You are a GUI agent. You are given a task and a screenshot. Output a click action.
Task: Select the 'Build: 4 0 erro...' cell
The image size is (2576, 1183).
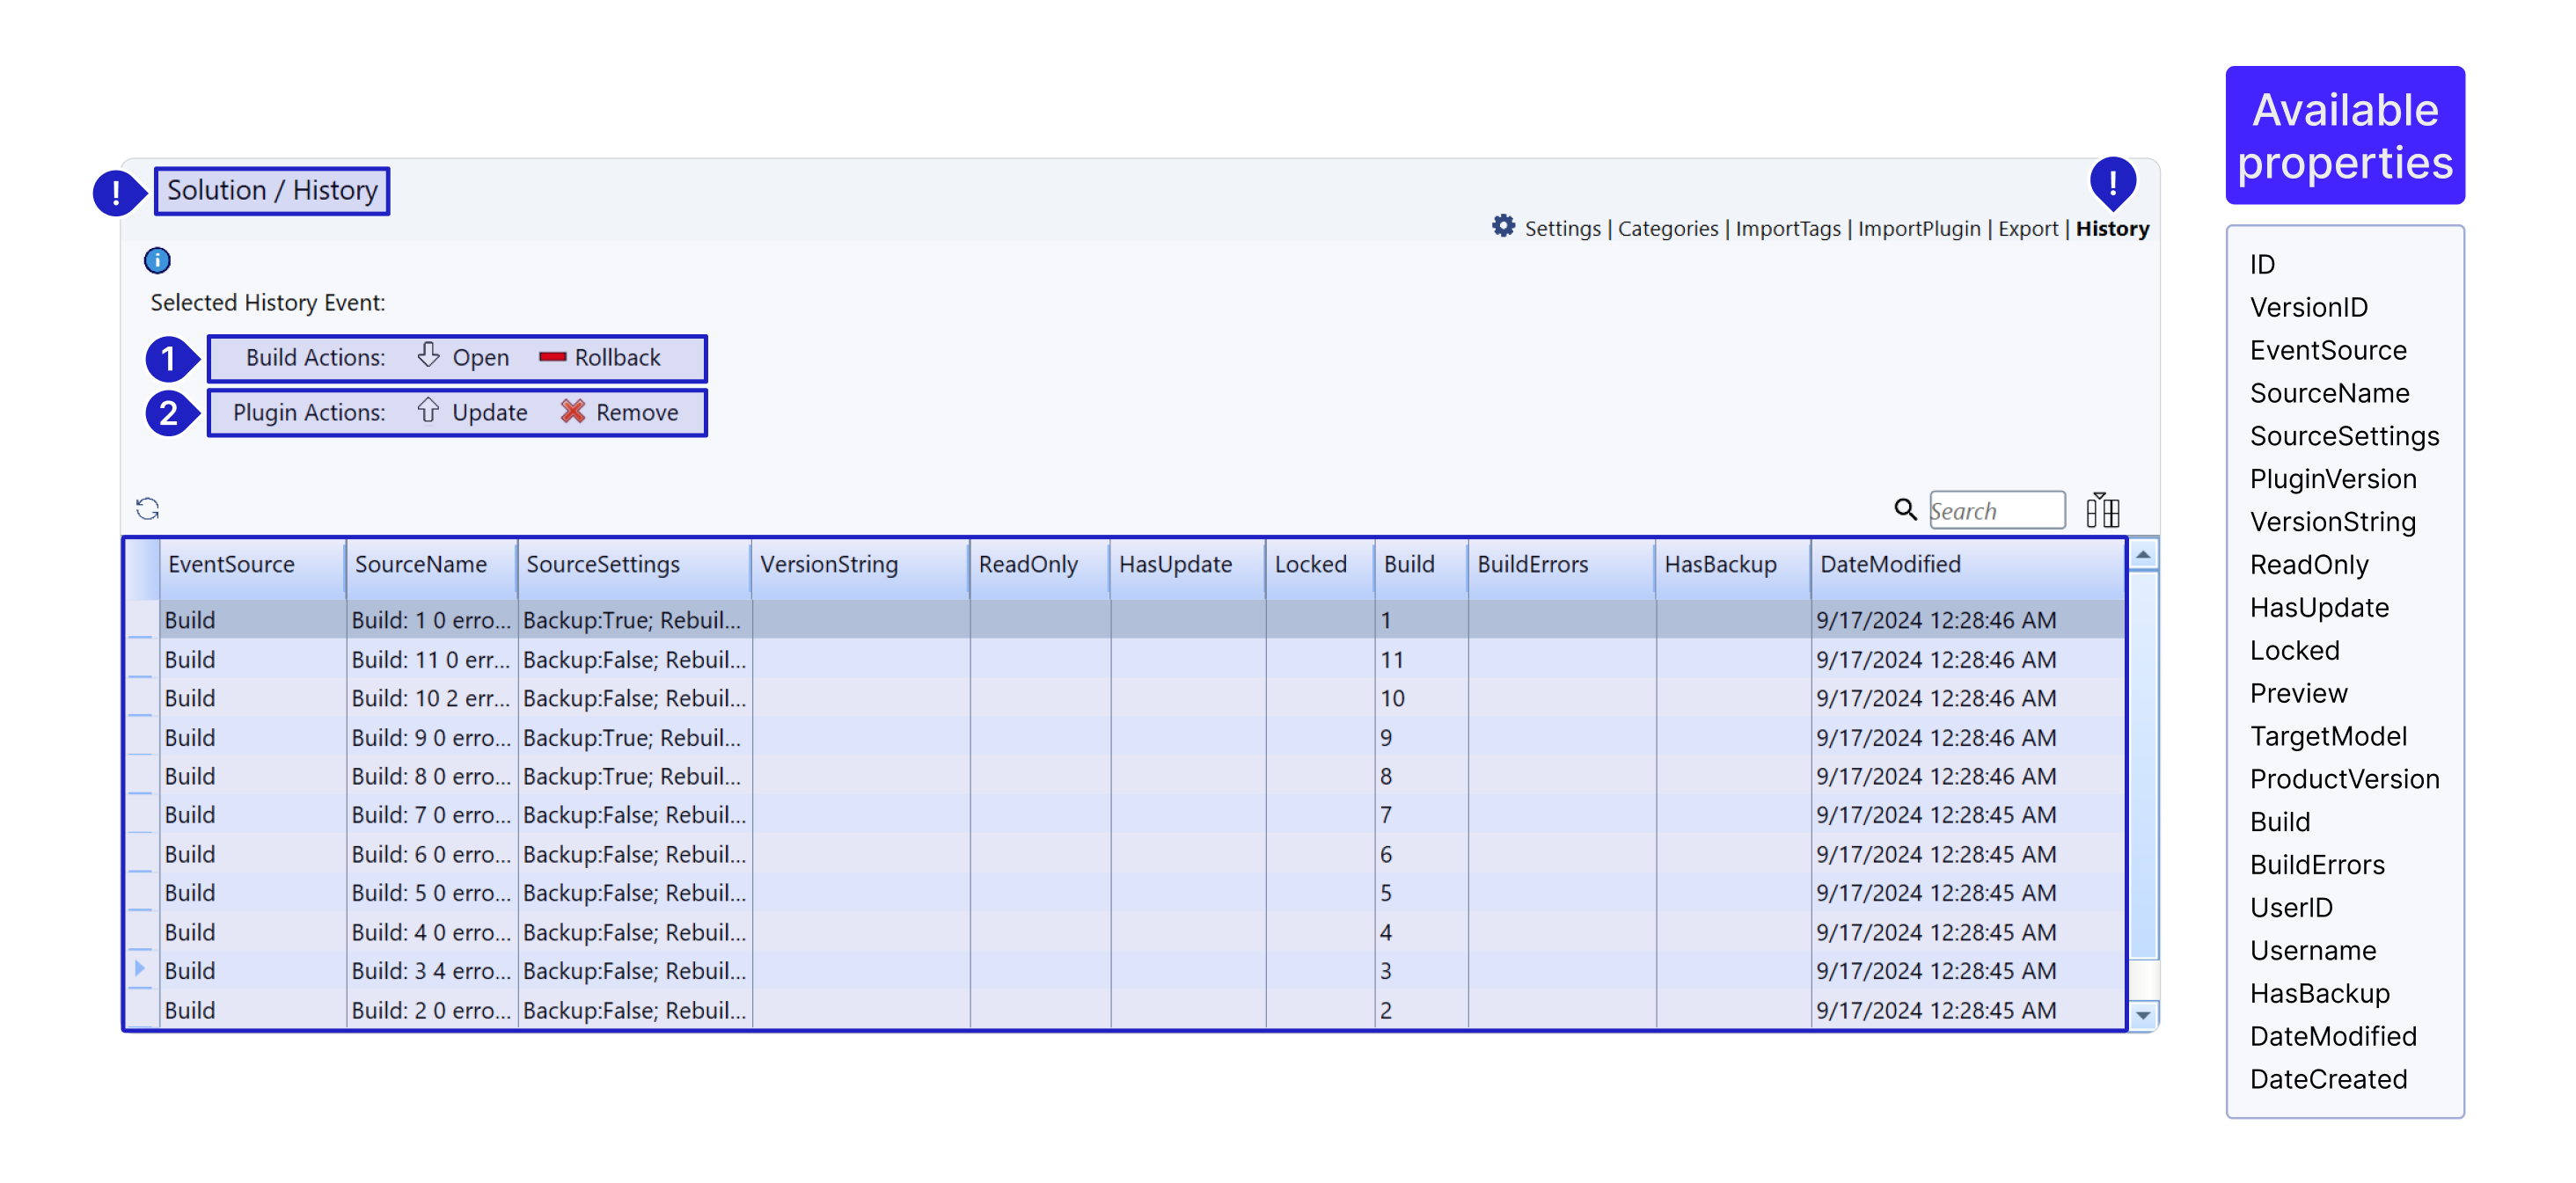point(432,932)
